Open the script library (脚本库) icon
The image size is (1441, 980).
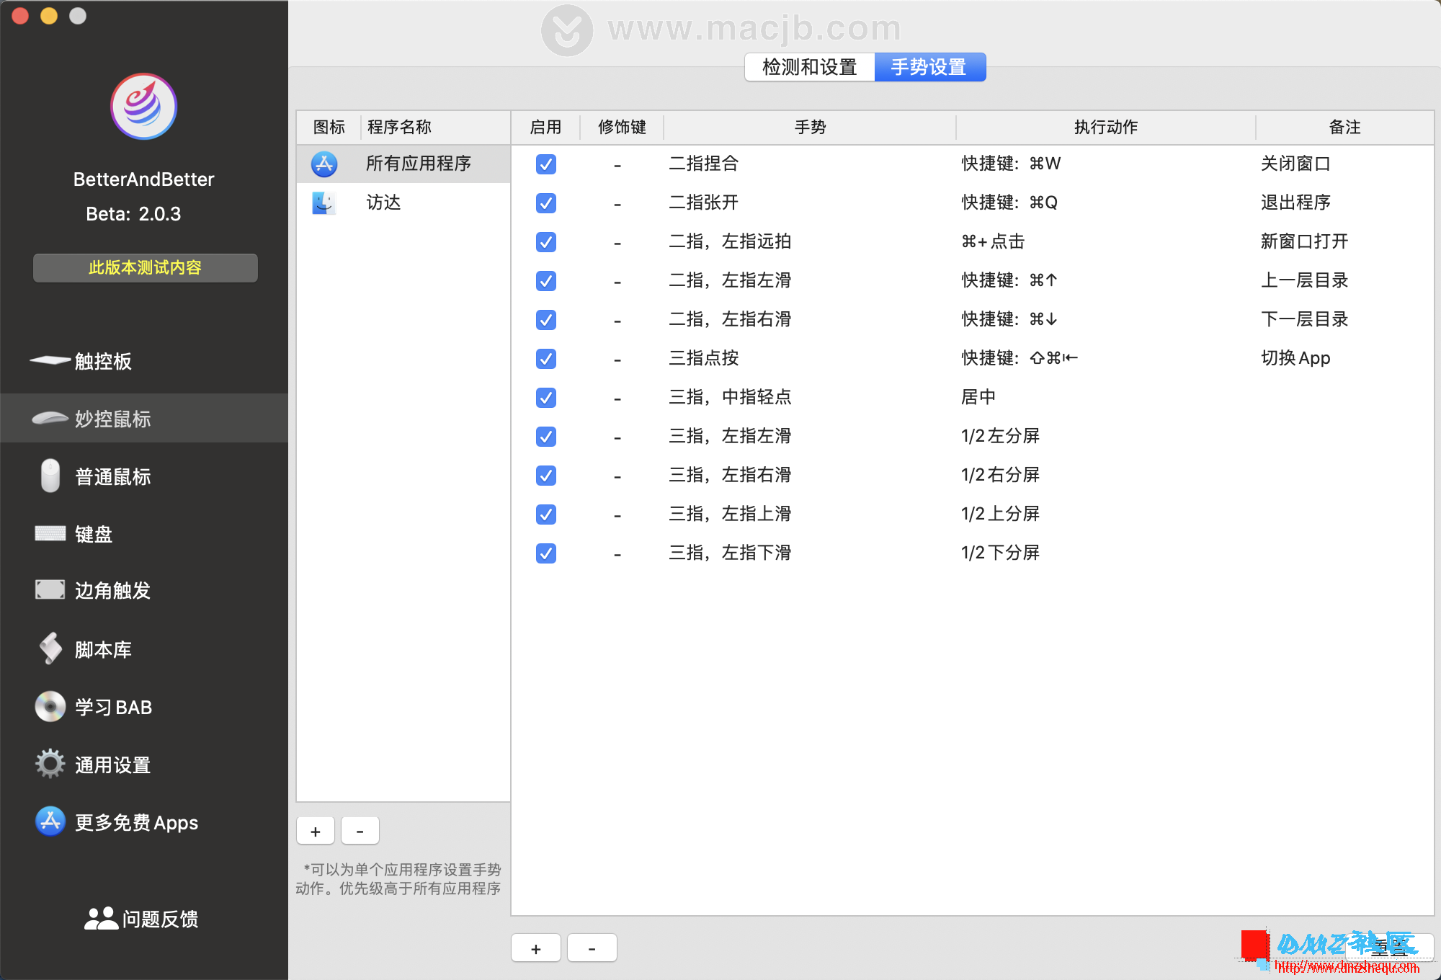[x=50, y=649]
